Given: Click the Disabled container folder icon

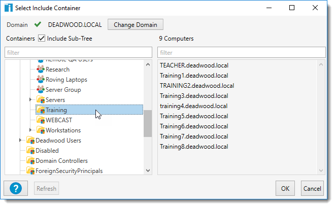Looking at the screenshot, I should point(30,151).
